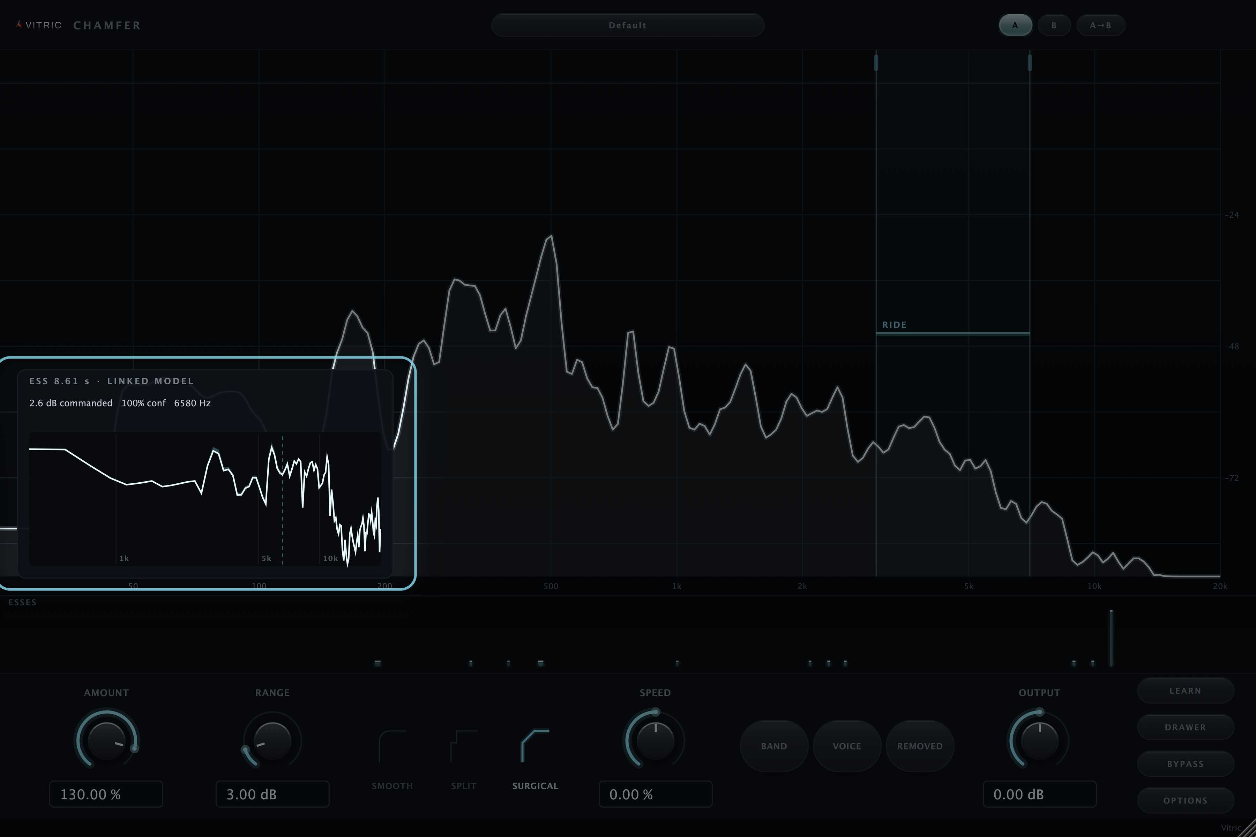The image size is (1256, 837).
Task: Select the SURGICAL curve shape icon
Action: click(535, 746)
